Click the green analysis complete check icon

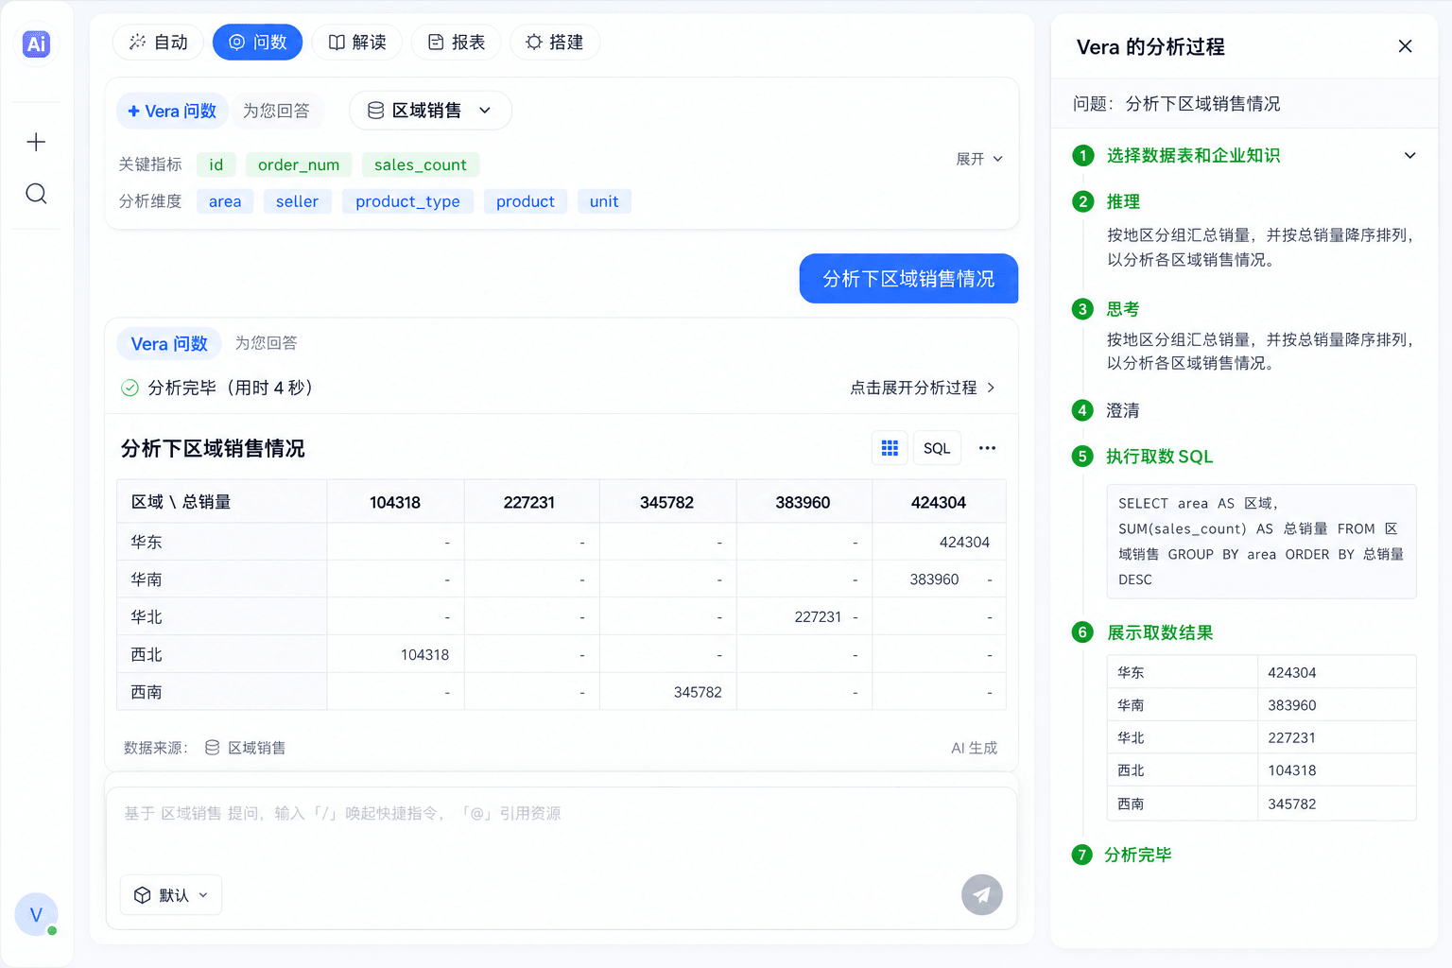(130, 388)
